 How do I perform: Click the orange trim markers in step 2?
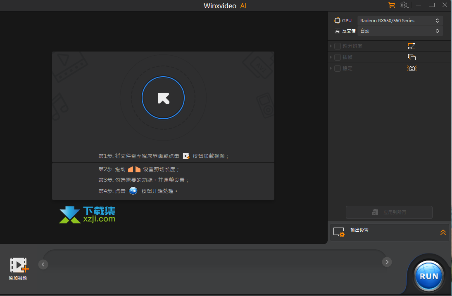(134, 169)
